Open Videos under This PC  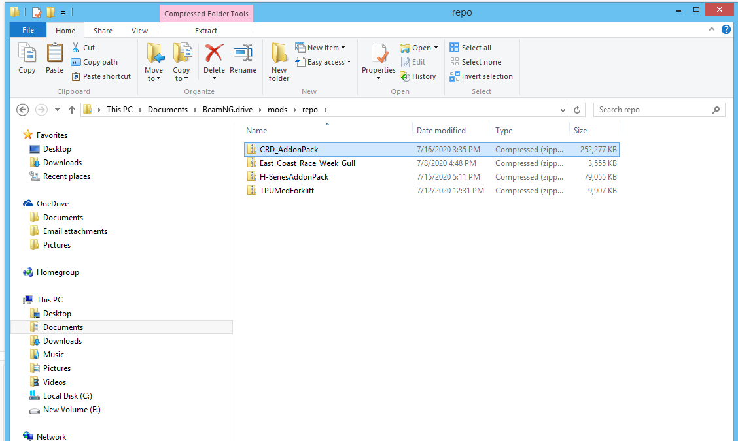[48, 382]
